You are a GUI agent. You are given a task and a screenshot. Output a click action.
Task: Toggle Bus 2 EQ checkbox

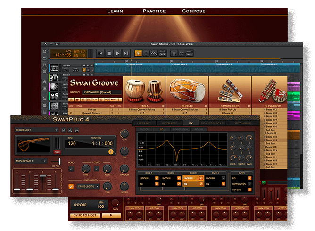179,184
